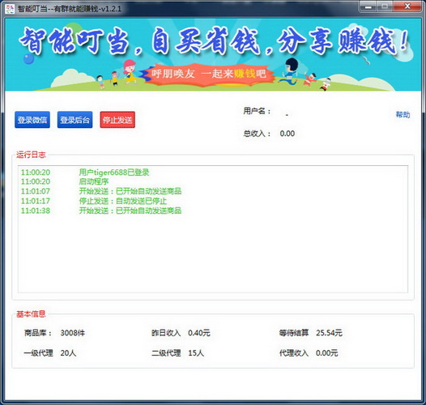Close the 智能叮当 window

point(407,6)
